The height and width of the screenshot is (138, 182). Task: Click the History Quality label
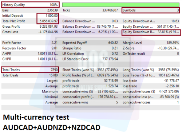pyautogui.click(x=13, y=5)
